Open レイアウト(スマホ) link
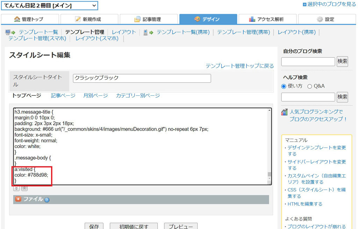Viewport: 358px width, 229px height. pyautogui.click(x=97, y=38)
